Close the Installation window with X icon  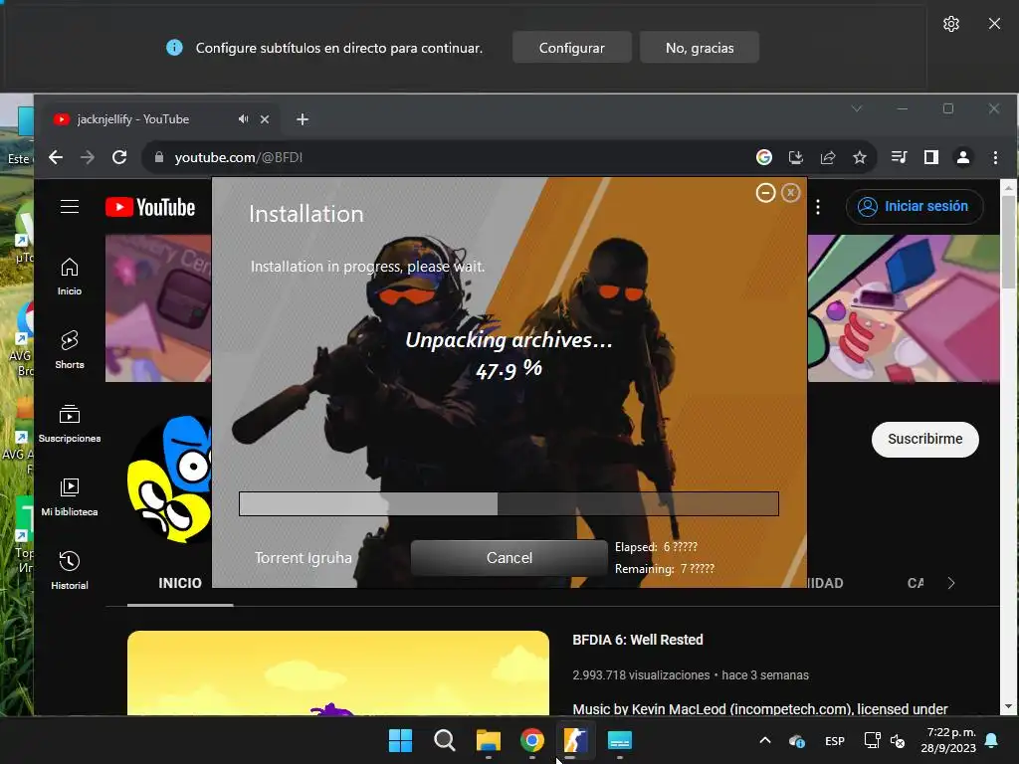pos(790,193)
